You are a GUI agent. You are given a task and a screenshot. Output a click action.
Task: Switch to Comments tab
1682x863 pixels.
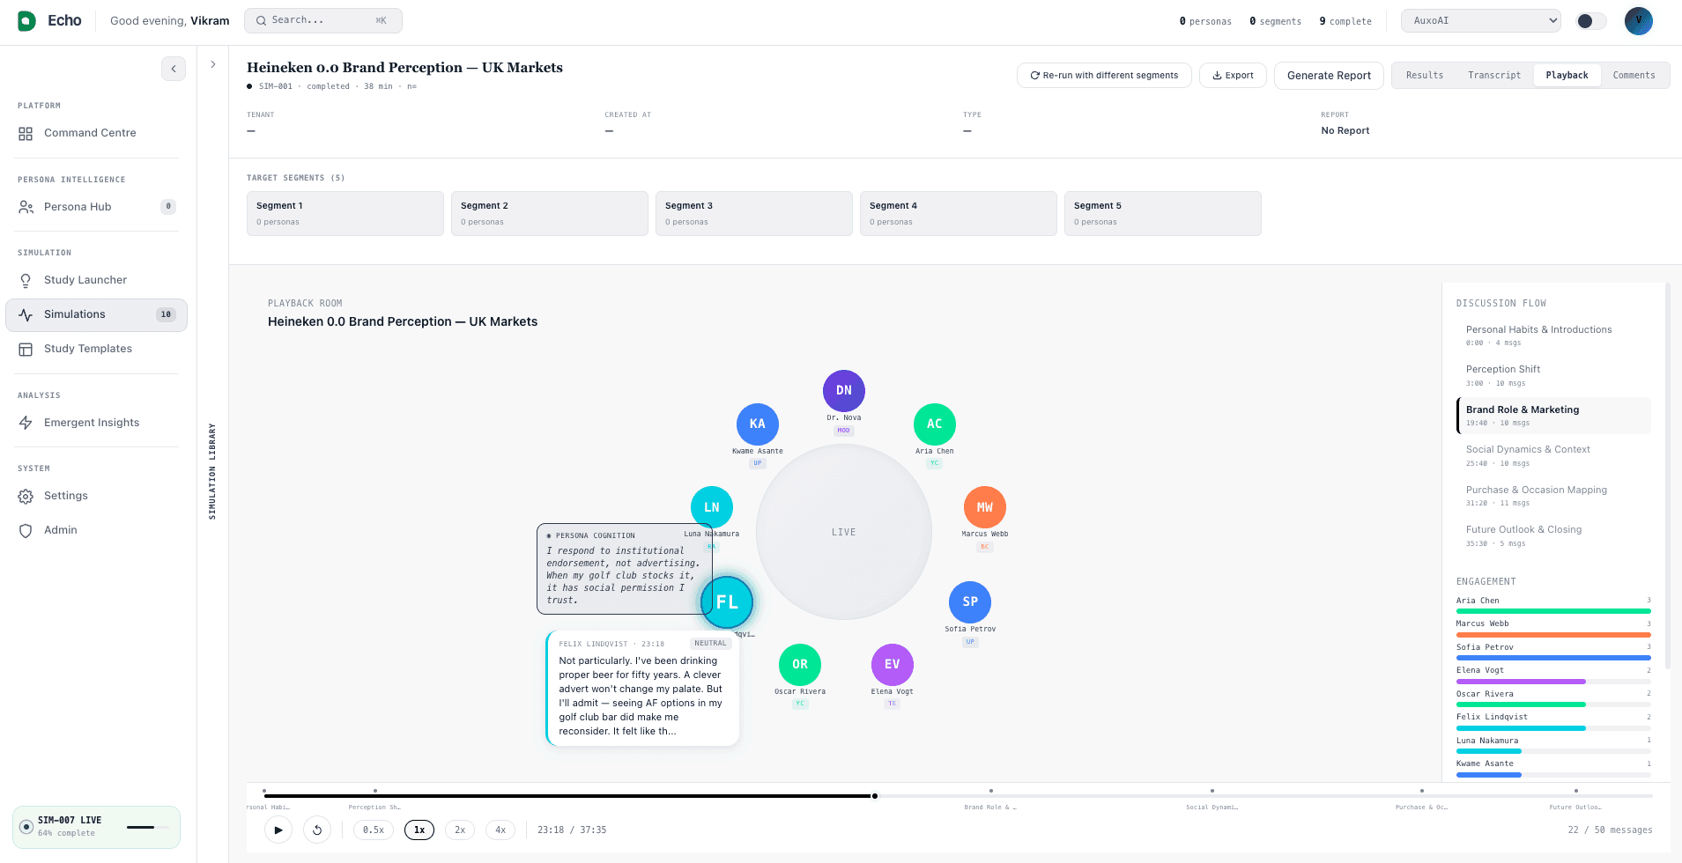pos(1634,76)
